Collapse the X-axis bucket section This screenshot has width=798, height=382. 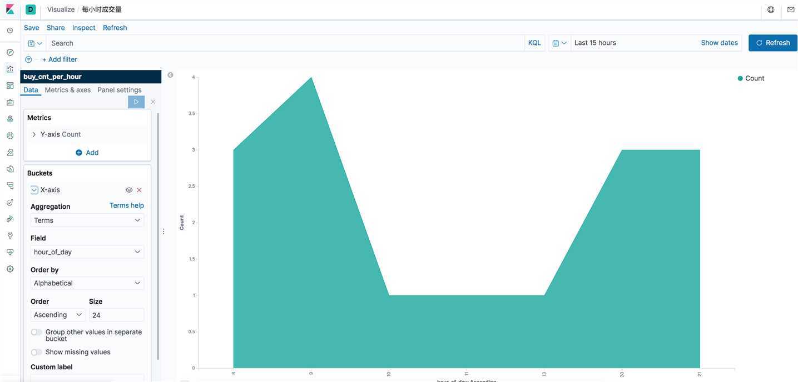tap(34, 190)
